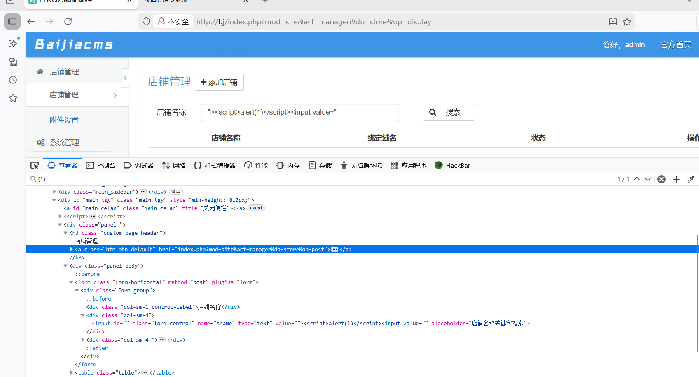699x377 pixels.
Task: Click the 您好, admin user link
Action: coord(624,45)
